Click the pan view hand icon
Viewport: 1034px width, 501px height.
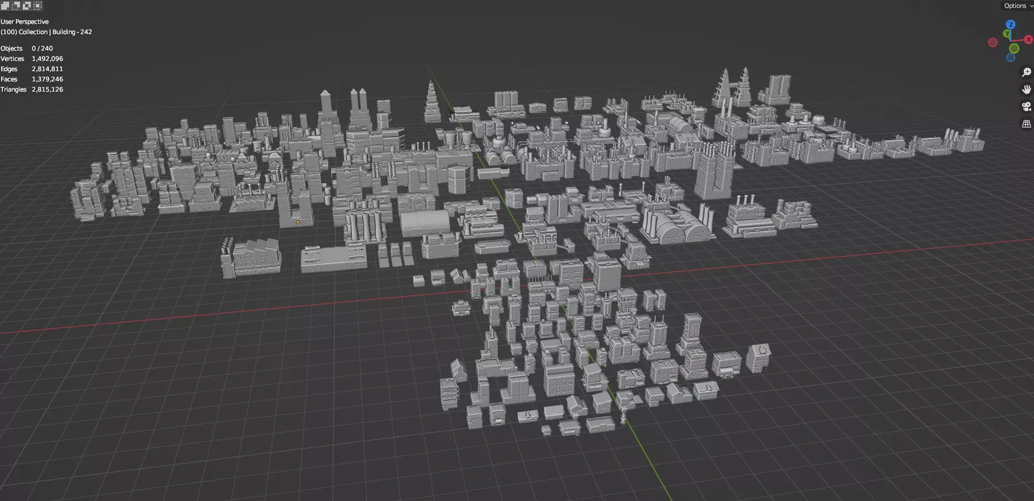(1027, 89)
